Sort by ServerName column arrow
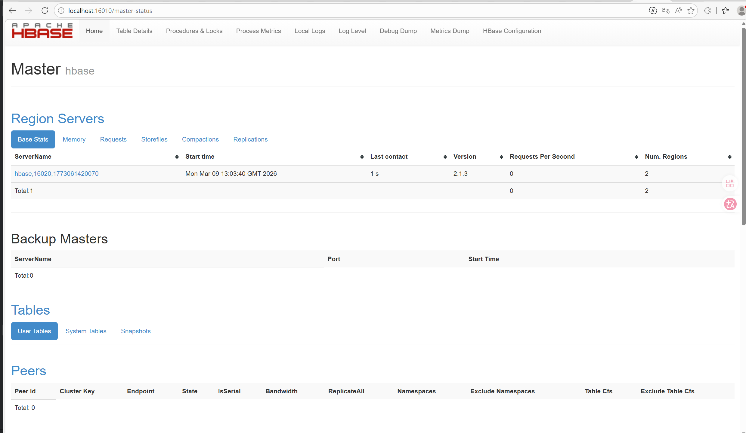This screenshot has width=746, height=433. 177,157
